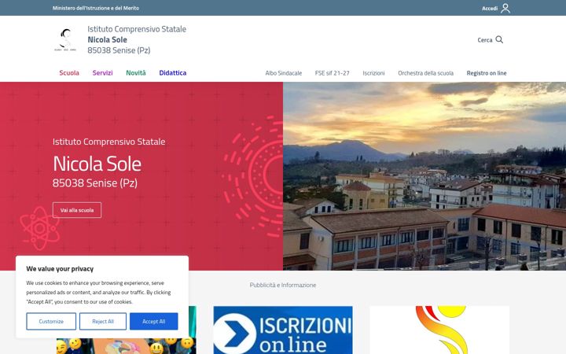Screen dimensions: 566x354
Task: Open the FSE sif 21-27 link
Action: (x=332, y=73)
